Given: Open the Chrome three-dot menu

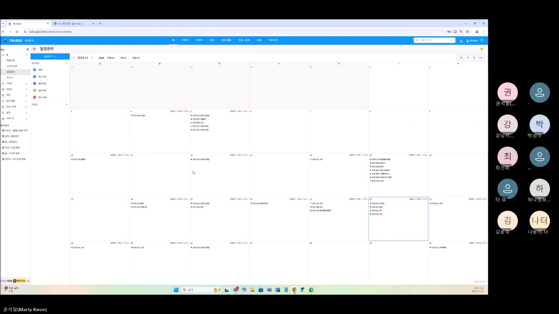Looking at the screenshot, I should (x=483, y=31).
